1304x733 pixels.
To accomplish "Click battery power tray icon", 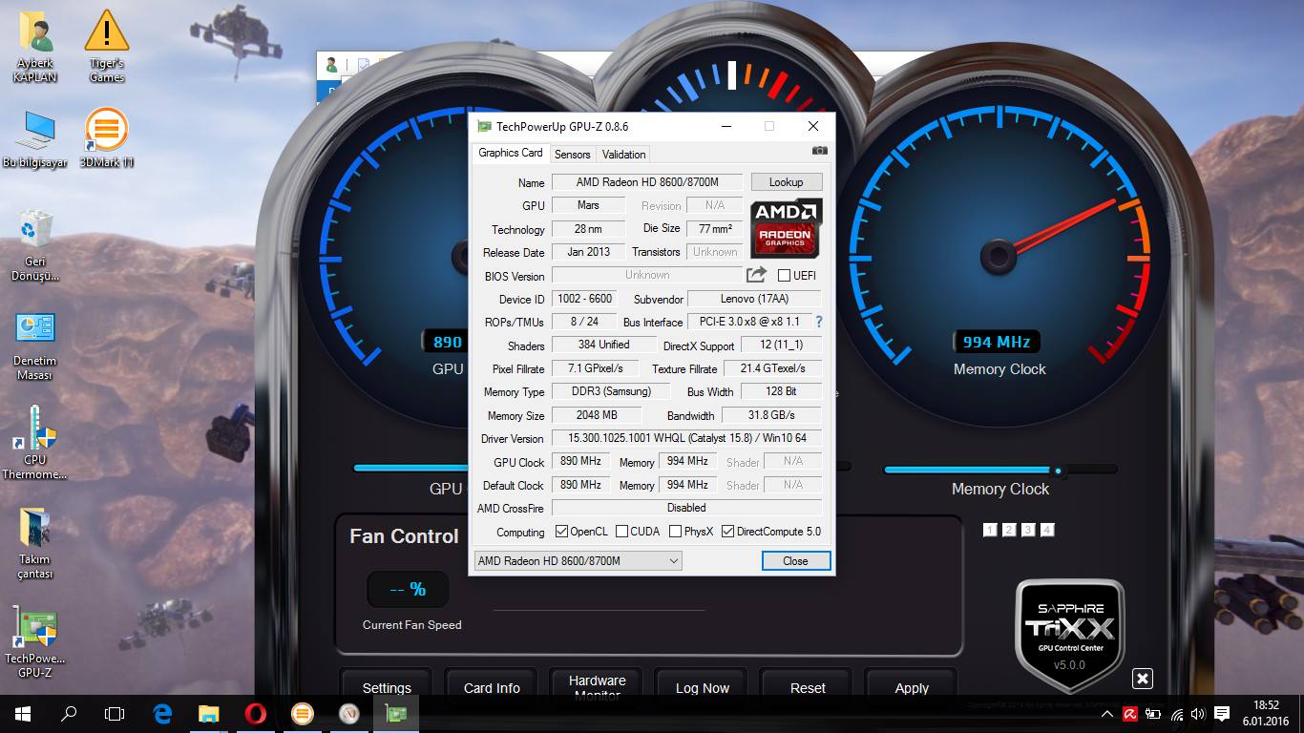I will coord(1153,714).
